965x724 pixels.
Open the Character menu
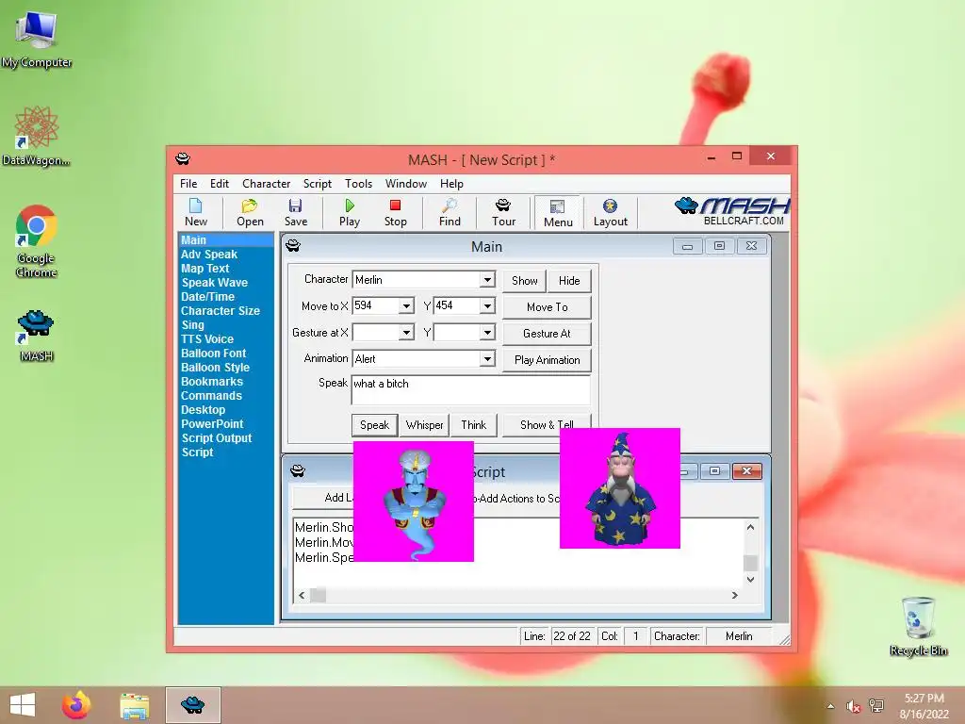266,184
